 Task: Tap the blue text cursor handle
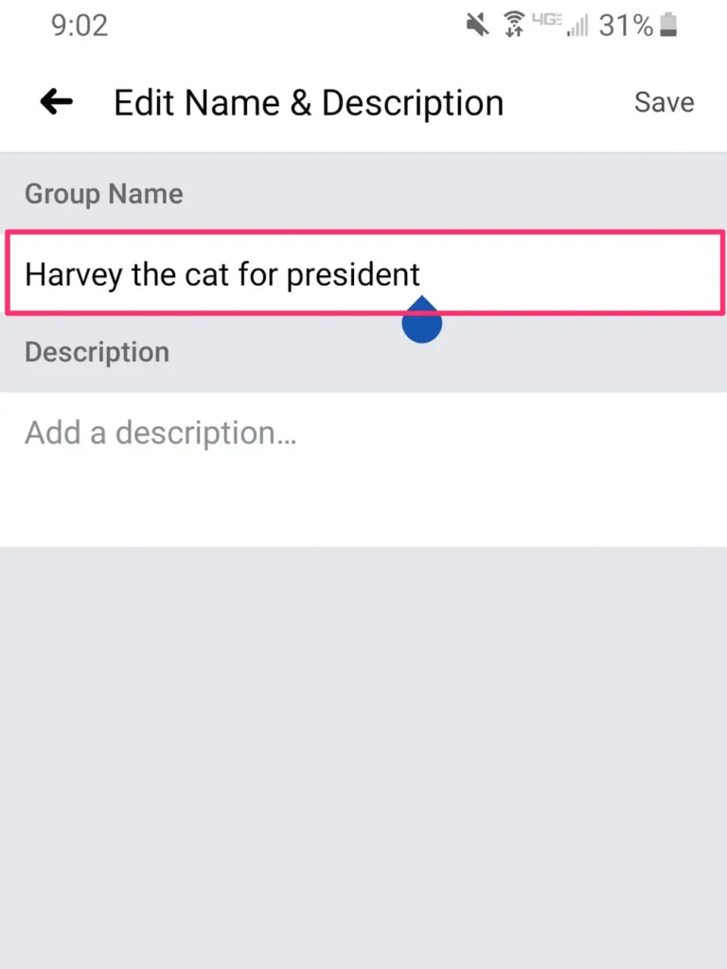coord(421,322)
